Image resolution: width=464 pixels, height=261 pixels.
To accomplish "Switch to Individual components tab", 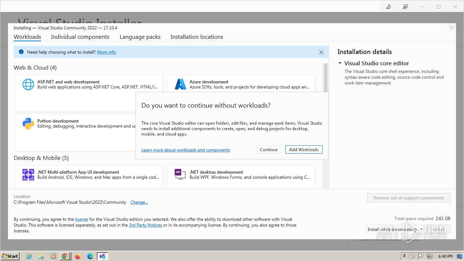I will pyautogui.click(x=80, y=37).
